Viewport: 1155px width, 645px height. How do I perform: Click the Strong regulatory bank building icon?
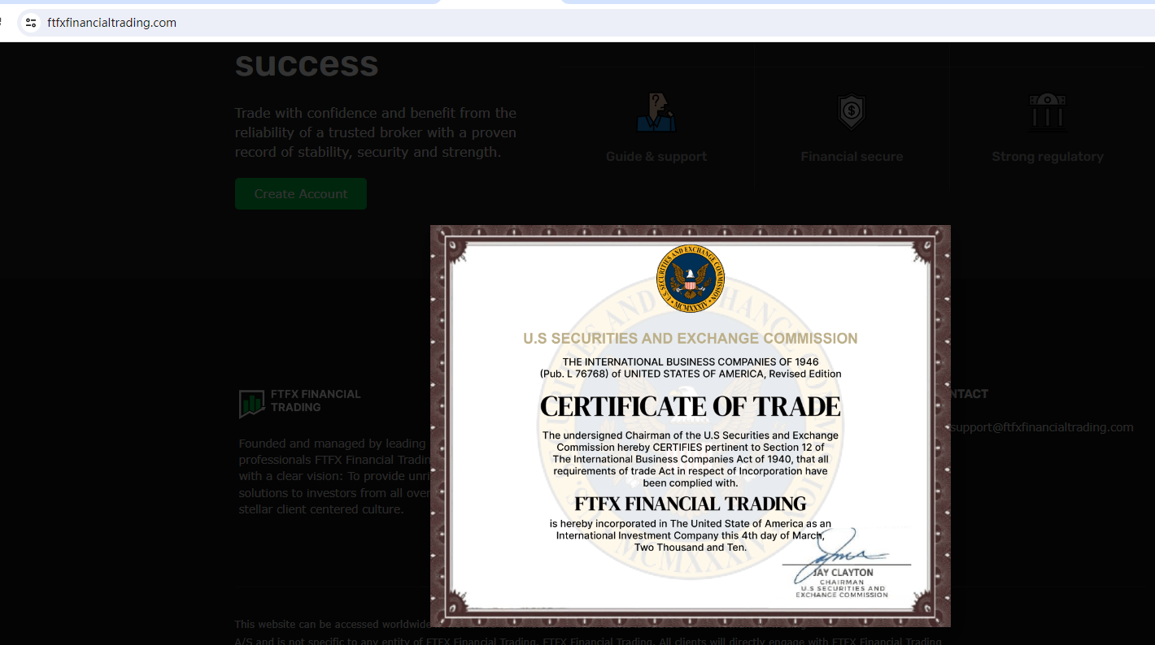pyautogui.click(x=1048, y=111)
